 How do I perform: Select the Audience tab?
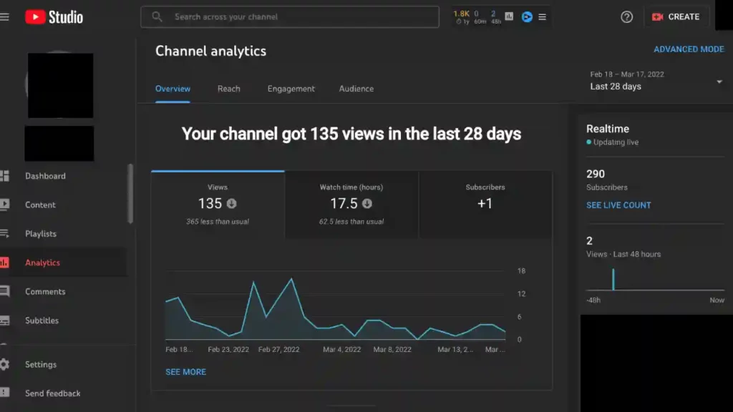356,89
